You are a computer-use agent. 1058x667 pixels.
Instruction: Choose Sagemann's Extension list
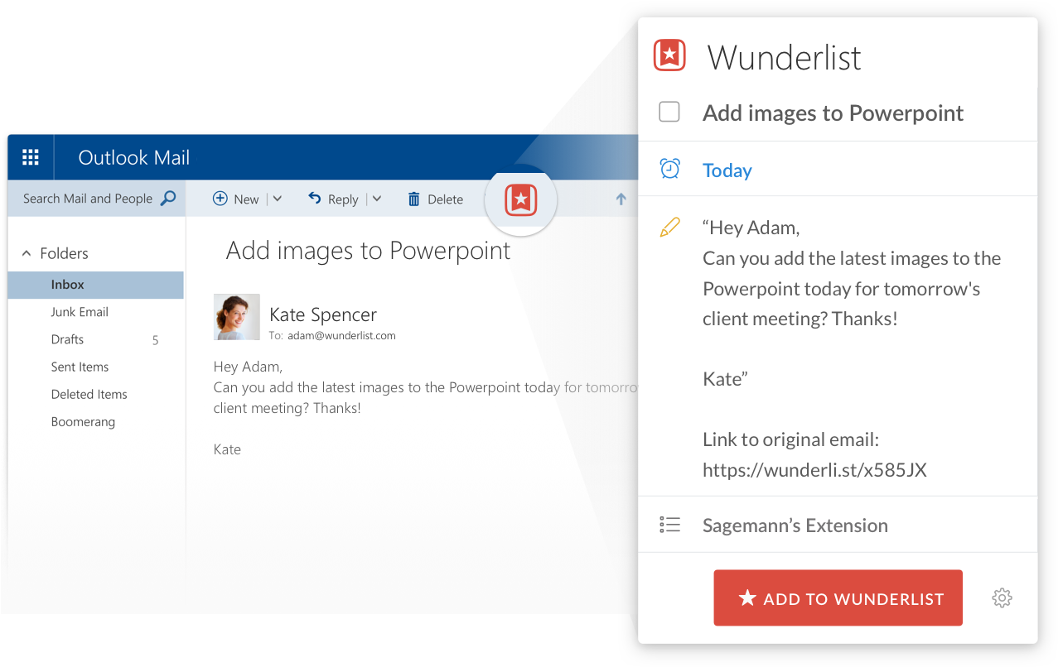795,525
